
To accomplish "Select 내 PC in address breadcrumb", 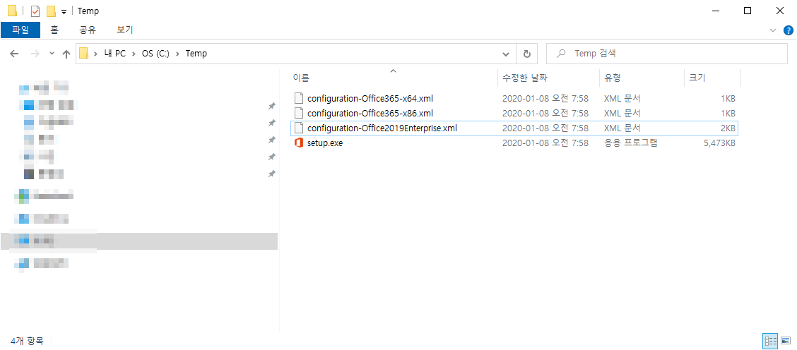I will tap(115, 54).
